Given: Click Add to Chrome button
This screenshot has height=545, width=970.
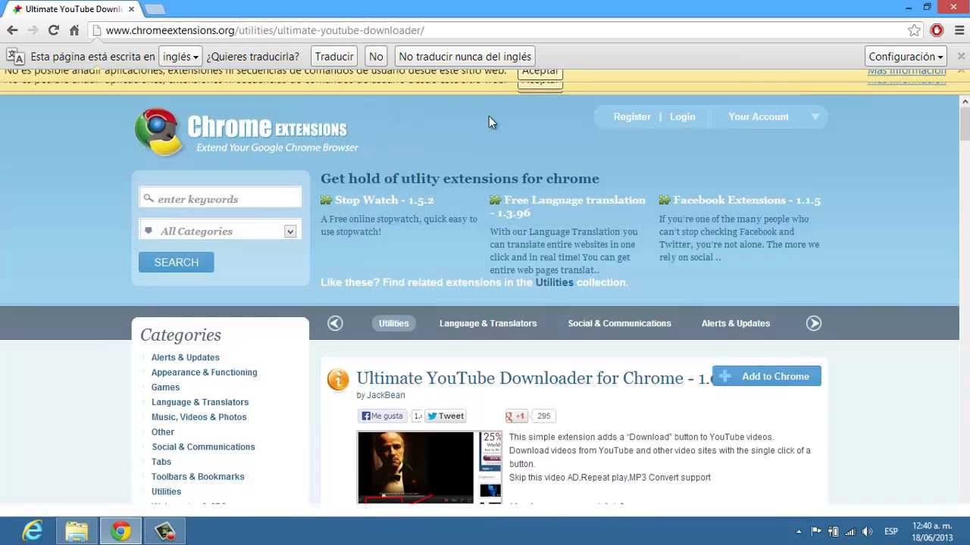Looking at the screenshot, I should (x=767, y=376).
